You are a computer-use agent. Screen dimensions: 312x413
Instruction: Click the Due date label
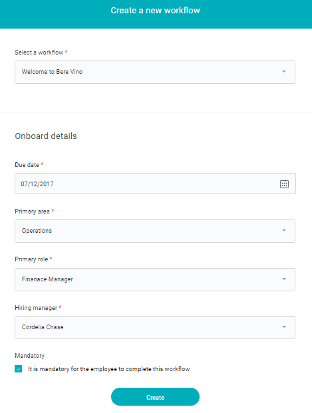coord(27,165)
